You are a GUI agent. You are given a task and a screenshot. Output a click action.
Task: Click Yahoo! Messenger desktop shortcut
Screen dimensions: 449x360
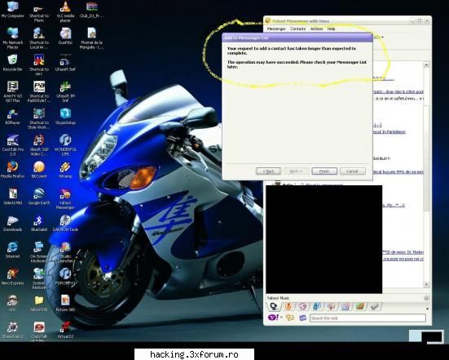tap(65, 199)
